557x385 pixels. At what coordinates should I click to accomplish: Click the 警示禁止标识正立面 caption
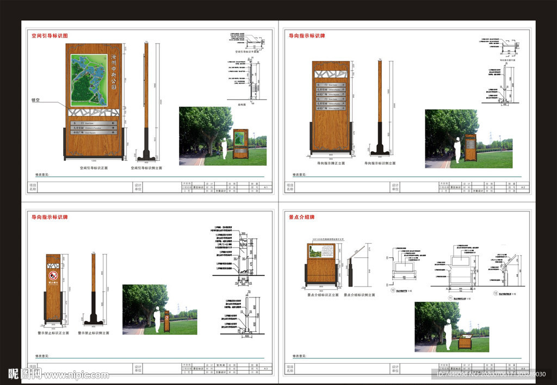pos(54,332)
